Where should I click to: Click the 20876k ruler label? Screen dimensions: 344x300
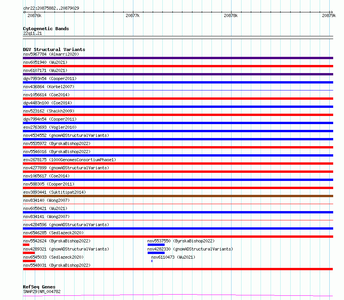coord(34,15)
